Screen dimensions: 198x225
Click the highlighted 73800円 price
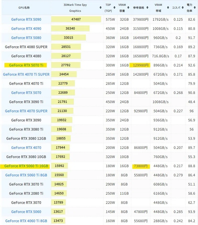pyautogui.click(x=141, y=166)
